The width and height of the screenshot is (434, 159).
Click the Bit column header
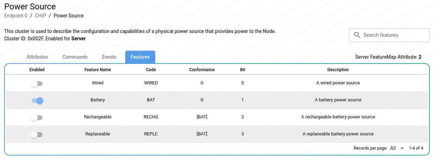242,70
